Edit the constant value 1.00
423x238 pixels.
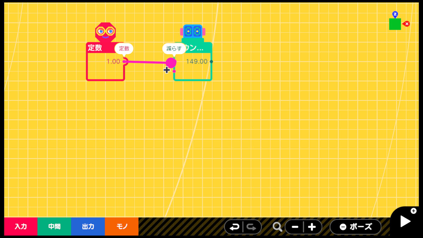(x=113, y=61)
